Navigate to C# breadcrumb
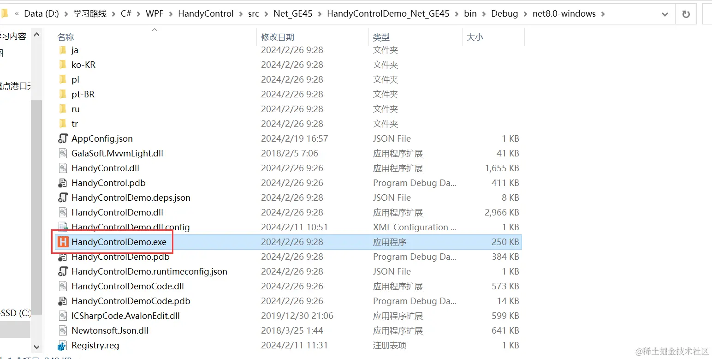 [x=126, y=14]
